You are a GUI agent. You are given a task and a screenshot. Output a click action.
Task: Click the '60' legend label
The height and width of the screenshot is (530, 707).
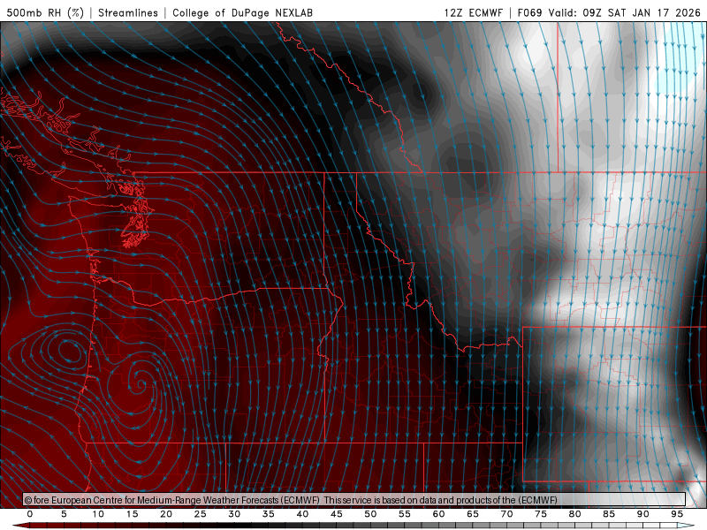coord(438,514)
